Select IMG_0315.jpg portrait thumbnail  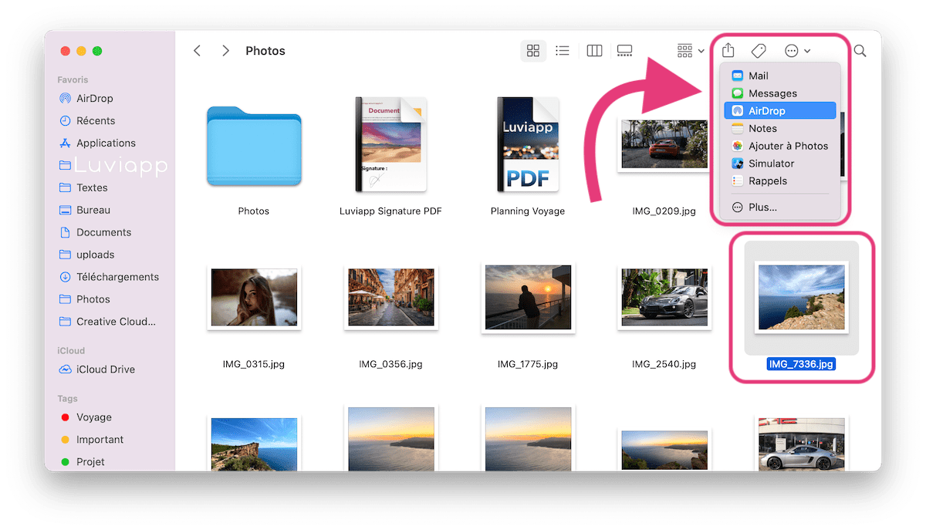point(254,297)
